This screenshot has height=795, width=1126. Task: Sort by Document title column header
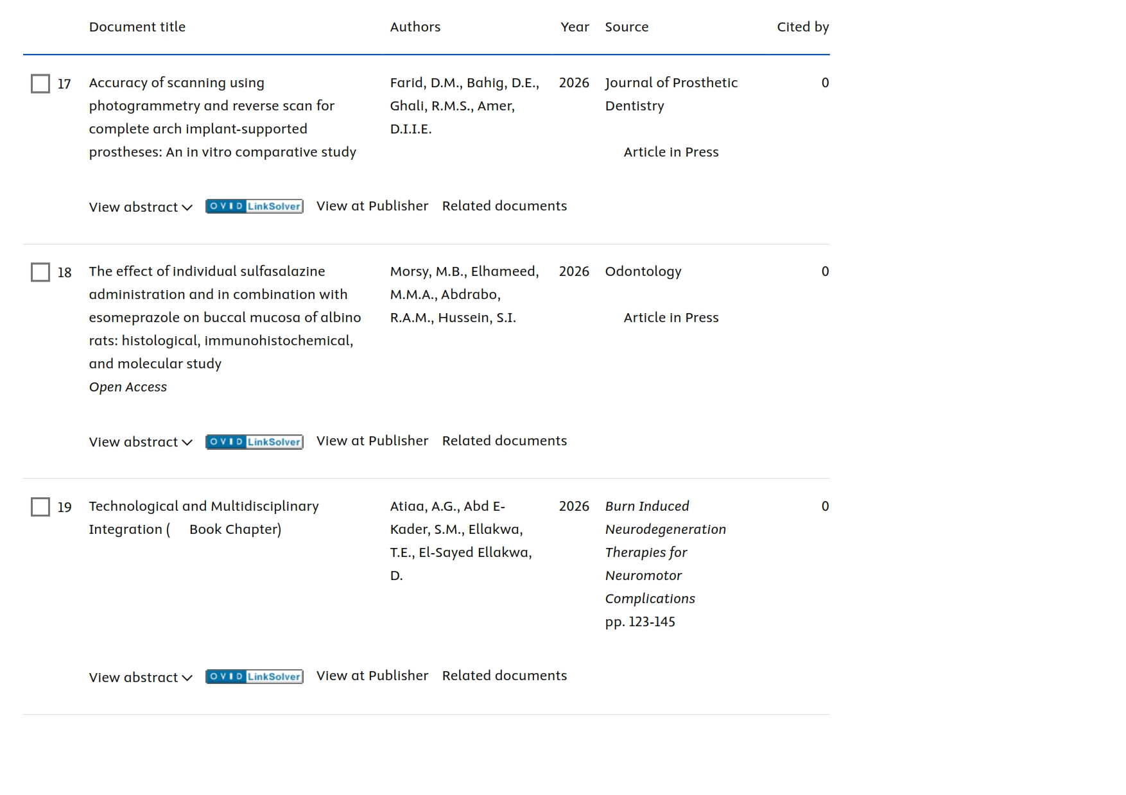[x=137, y=27]
